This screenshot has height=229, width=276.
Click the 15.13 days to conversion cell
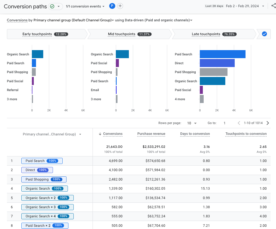click(205, 189)
